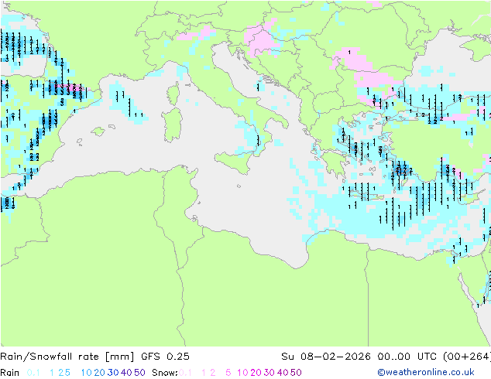Click the Snow legend value '10' in magenta
This screenshot has height=379, width=491.
242,373
